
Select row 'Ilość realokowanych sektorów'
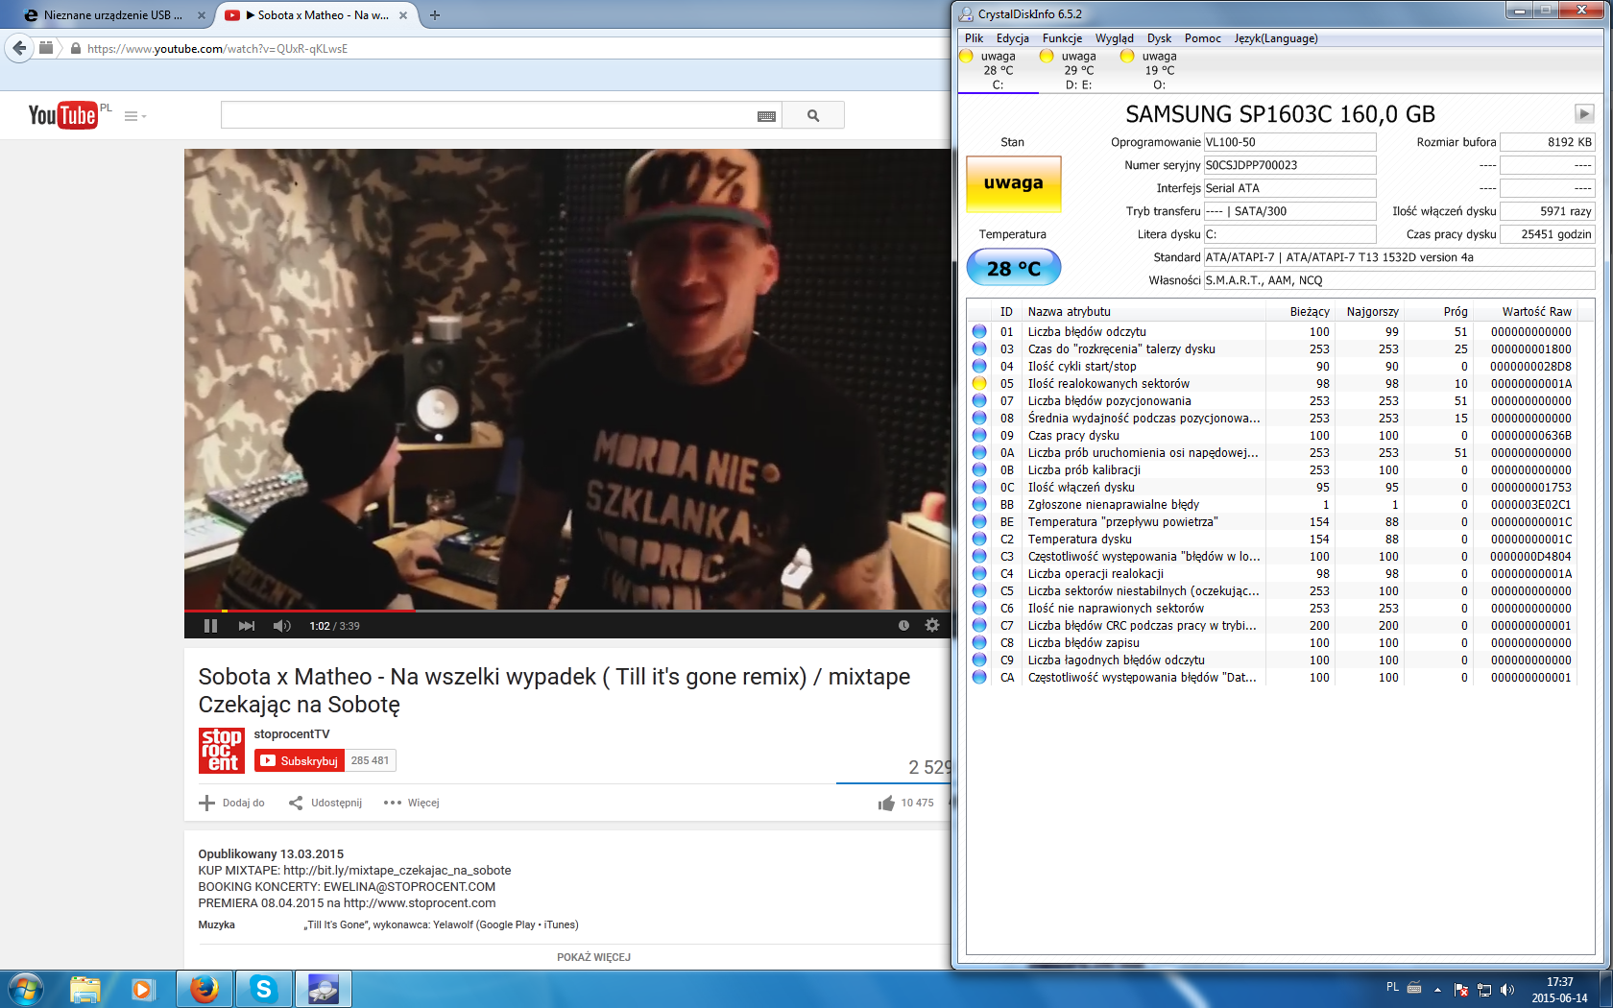pos(1271,383)
